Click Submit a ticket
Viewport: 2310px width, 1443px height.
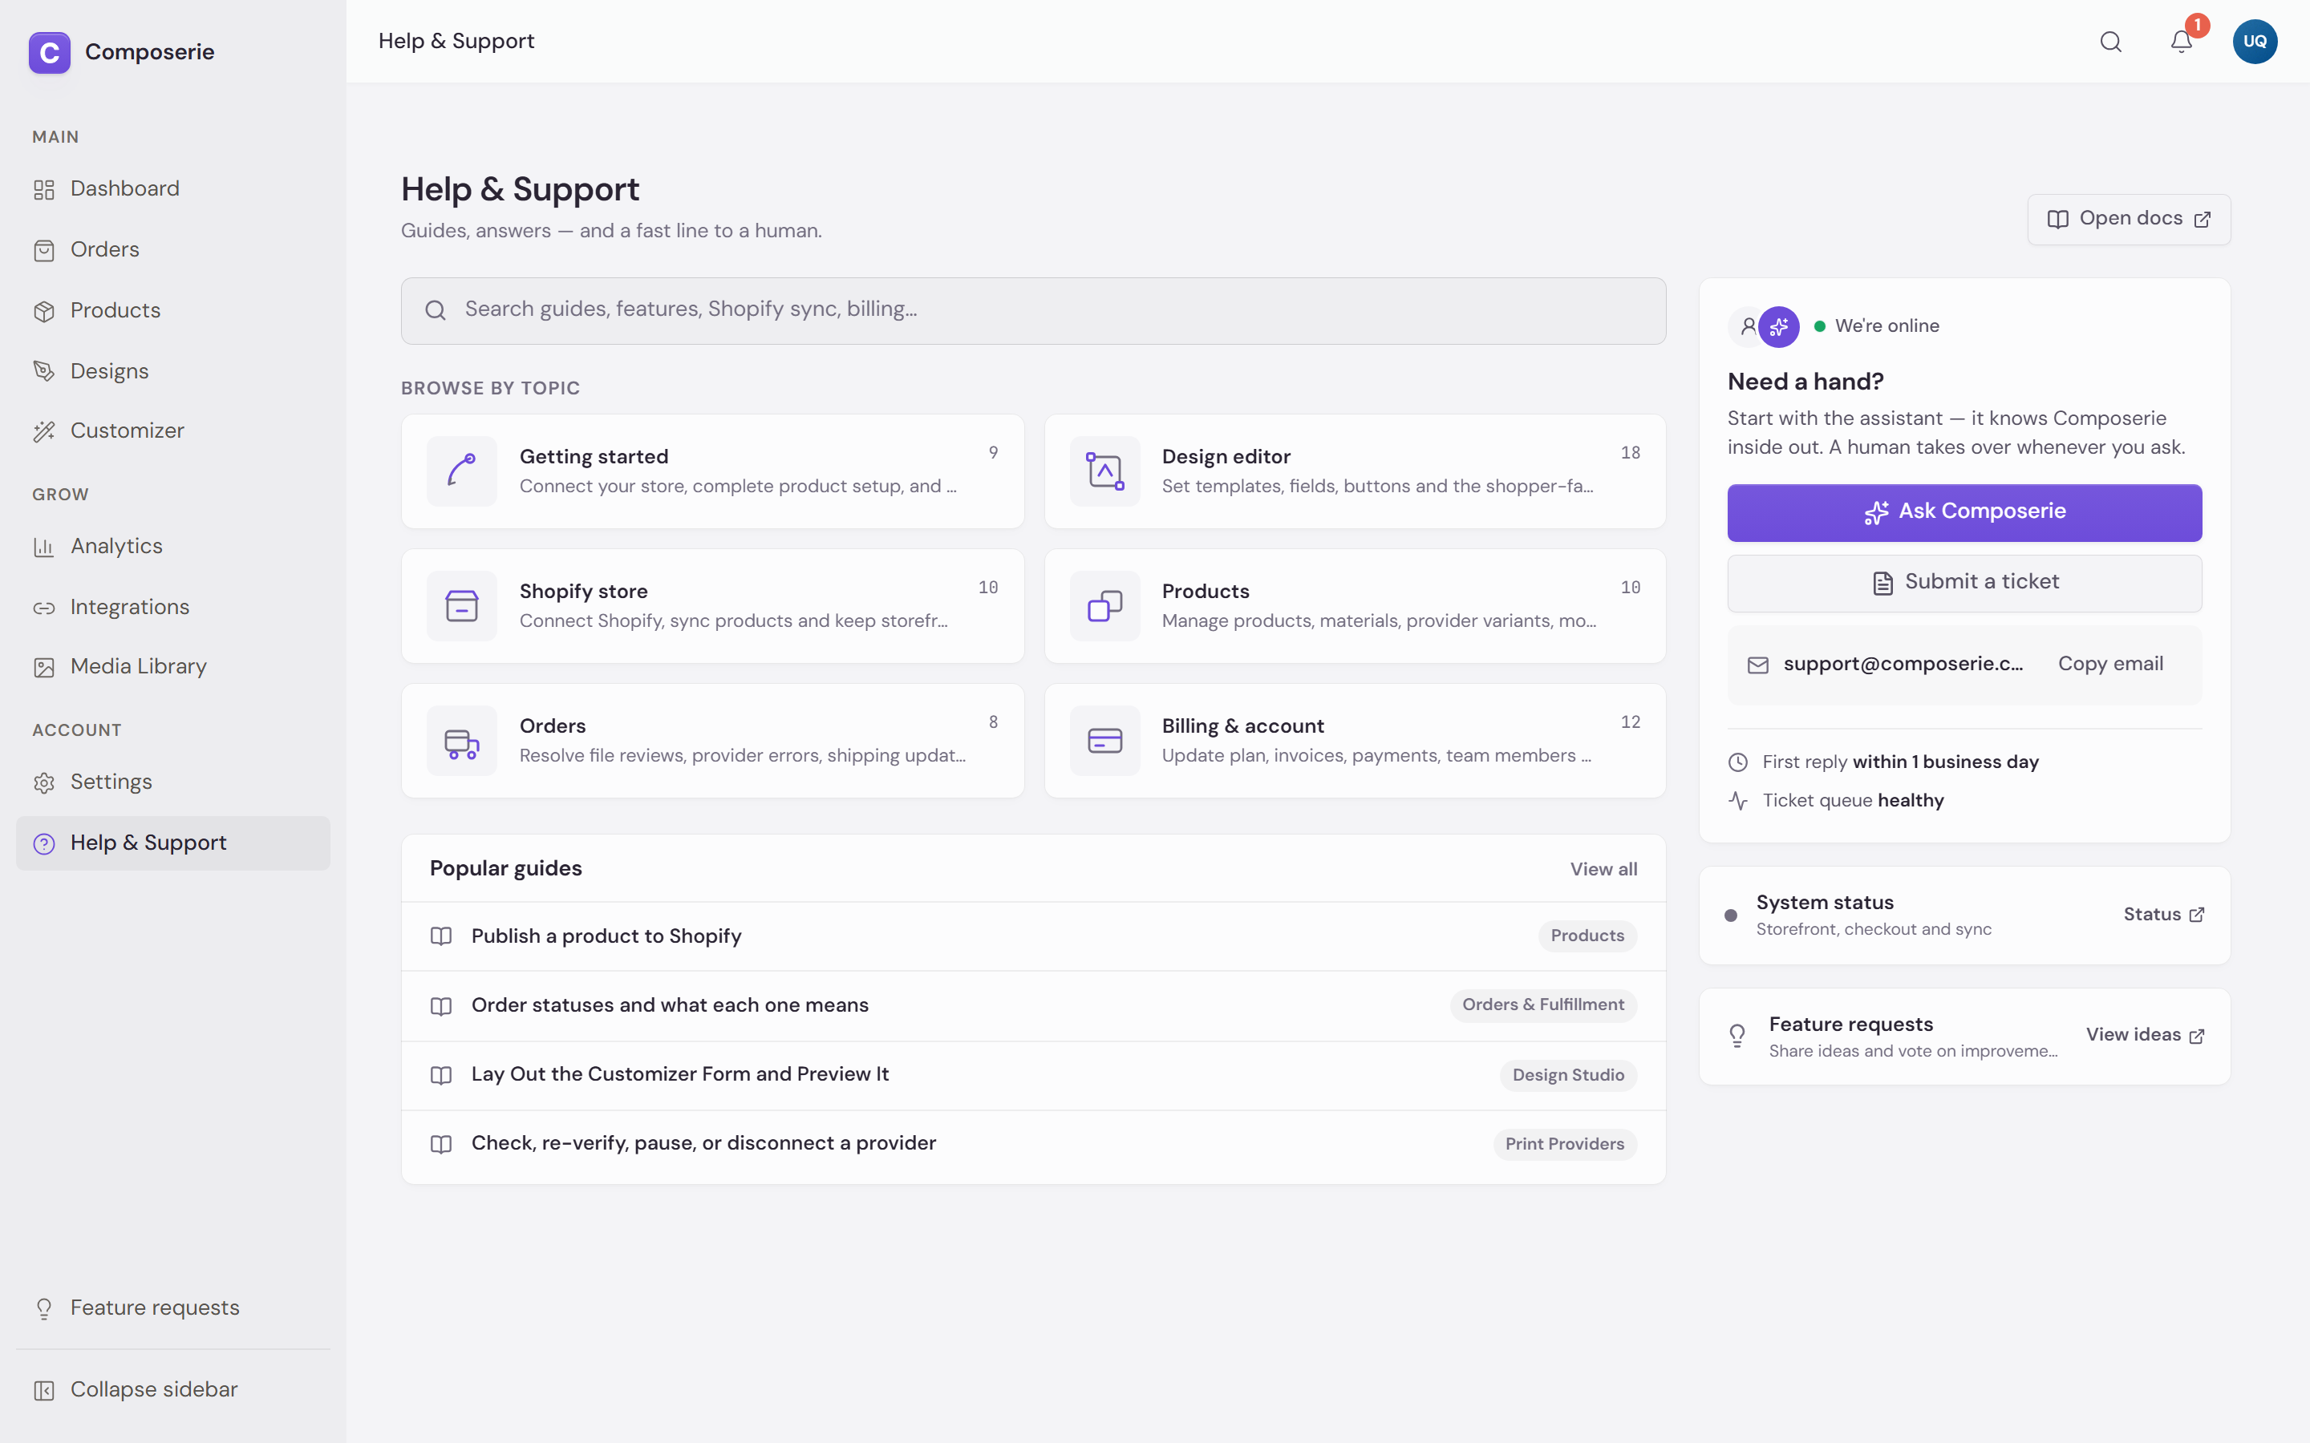[x=1964, y=583]
